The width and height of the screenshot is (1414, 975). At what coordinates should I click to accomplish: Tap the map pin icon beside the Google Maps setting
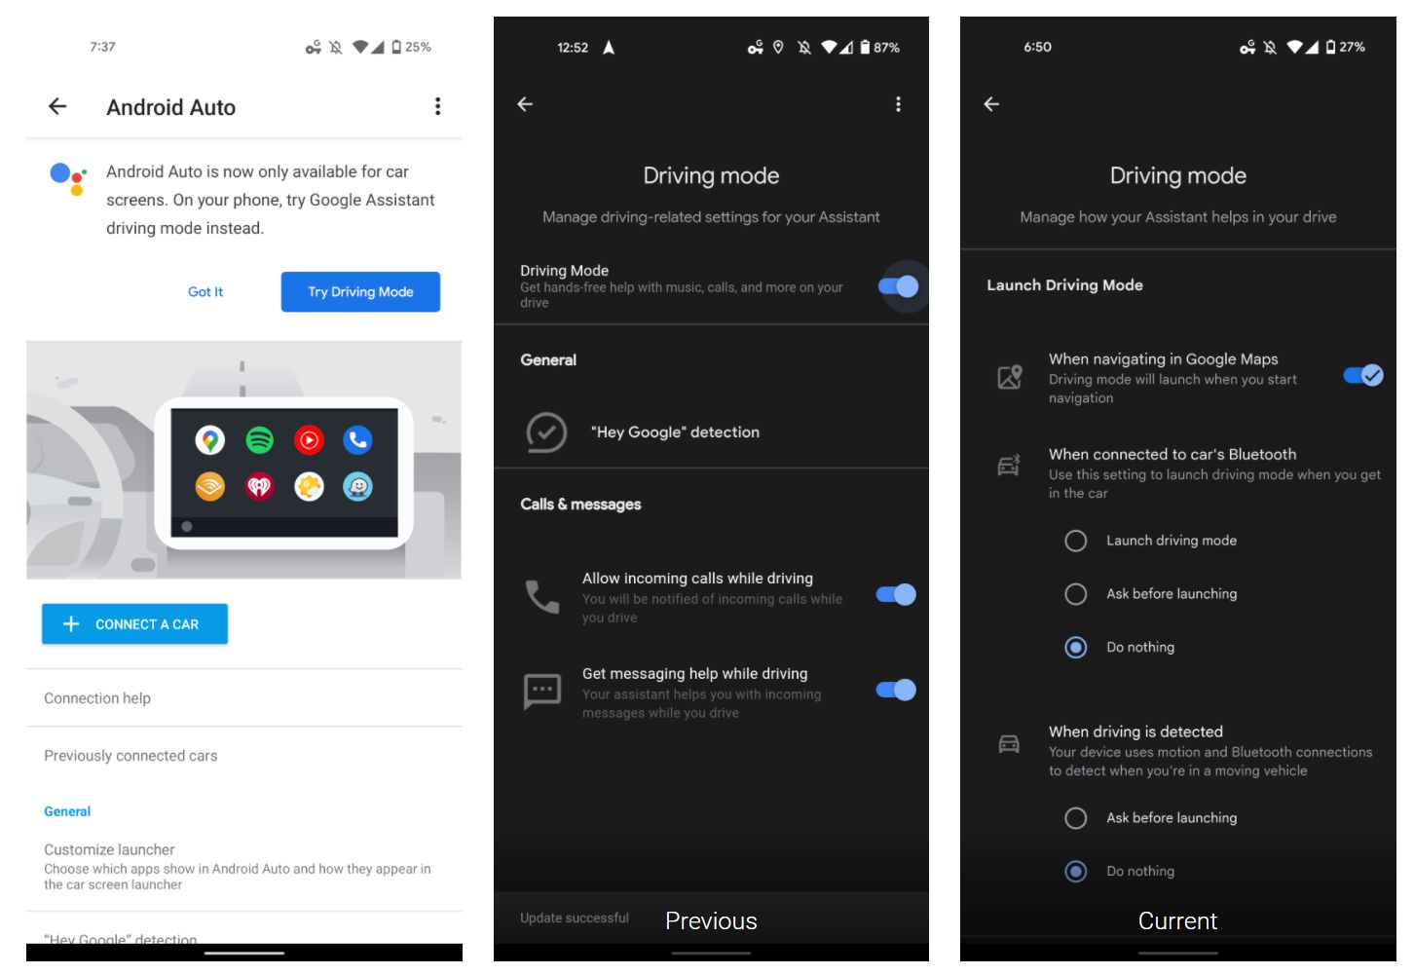pos(1010,377)
